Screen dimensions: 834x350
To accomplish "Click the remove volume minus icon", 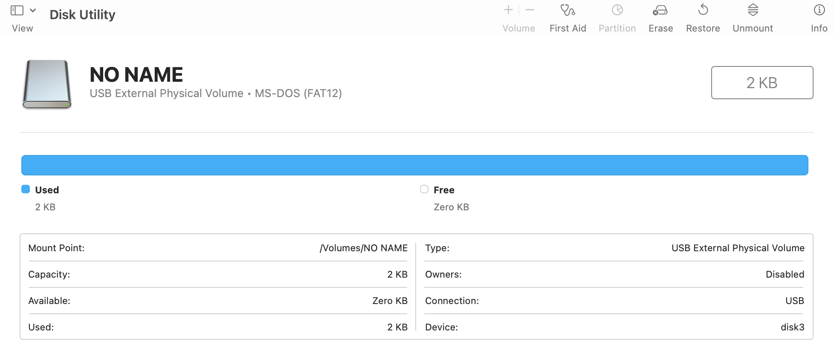I will coord(530,10).
